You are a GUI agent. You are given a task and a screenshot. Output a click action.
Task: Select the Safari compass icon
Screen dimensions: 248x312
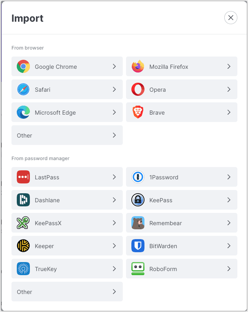23,89
